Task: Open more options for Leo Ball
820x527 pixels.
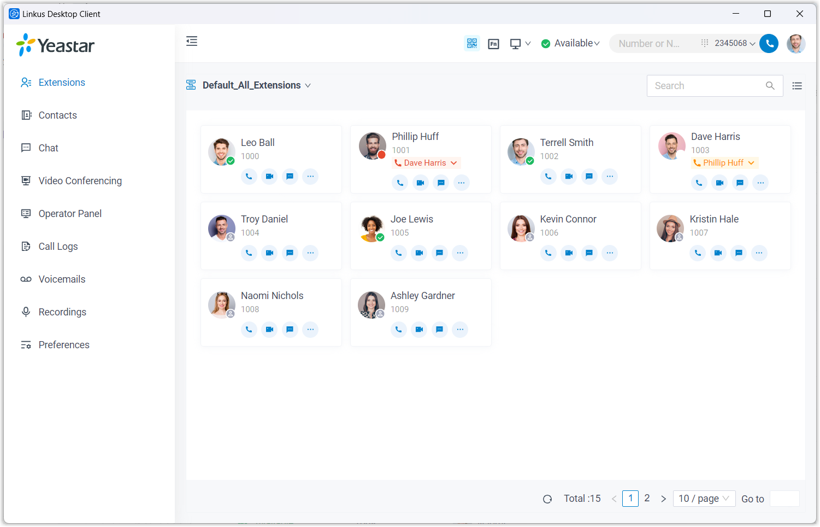Action: click(x=310, y=177)
